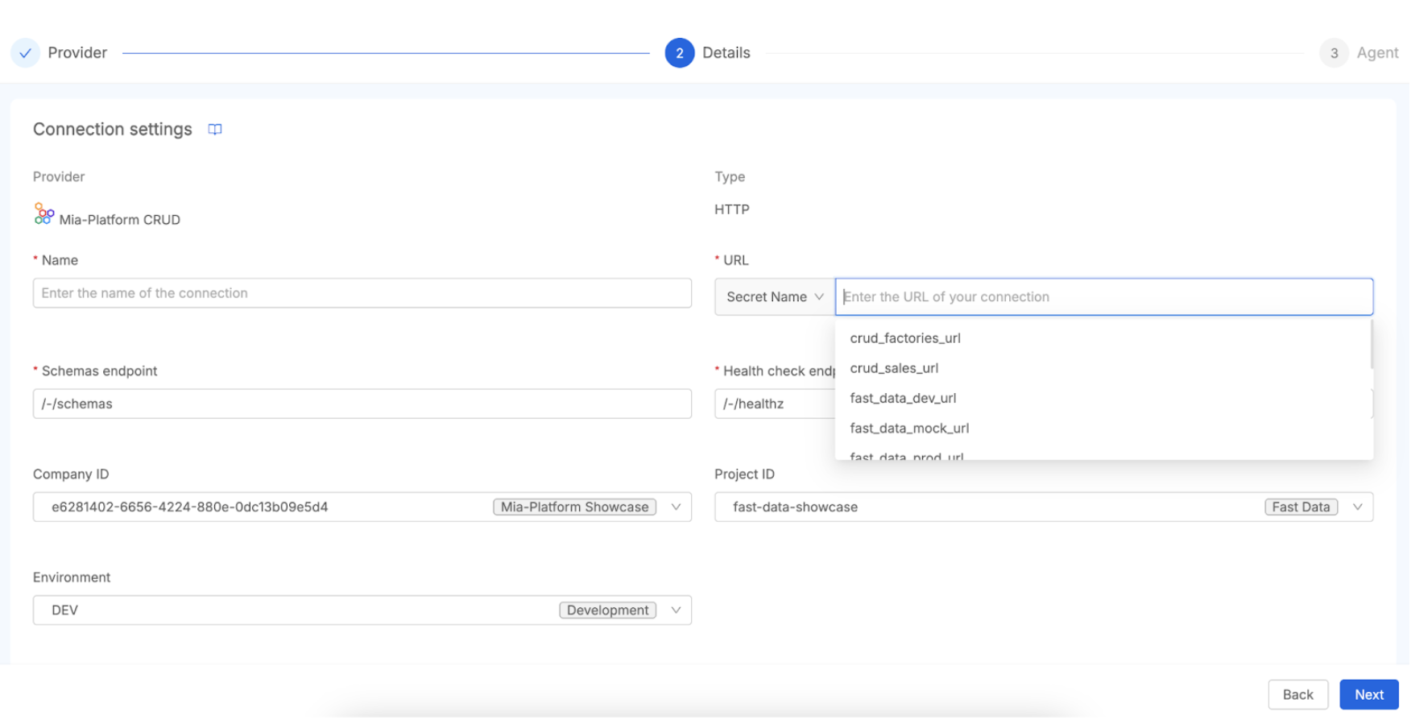Focus the connection Name input field
The width and height of the screenshot is (1411, 720).
tap(362, 294)
